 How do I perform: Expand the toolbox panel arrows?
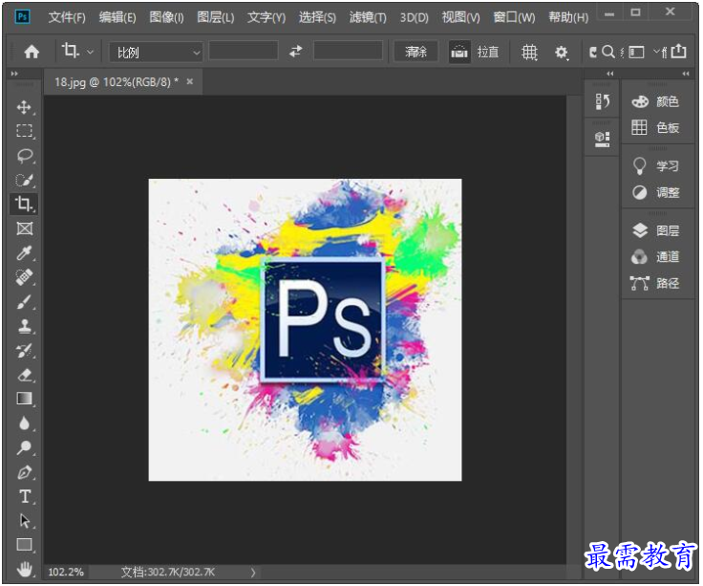14,74
